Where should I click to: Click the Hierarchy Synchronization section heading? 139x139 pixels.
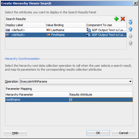tap(22, 59)
